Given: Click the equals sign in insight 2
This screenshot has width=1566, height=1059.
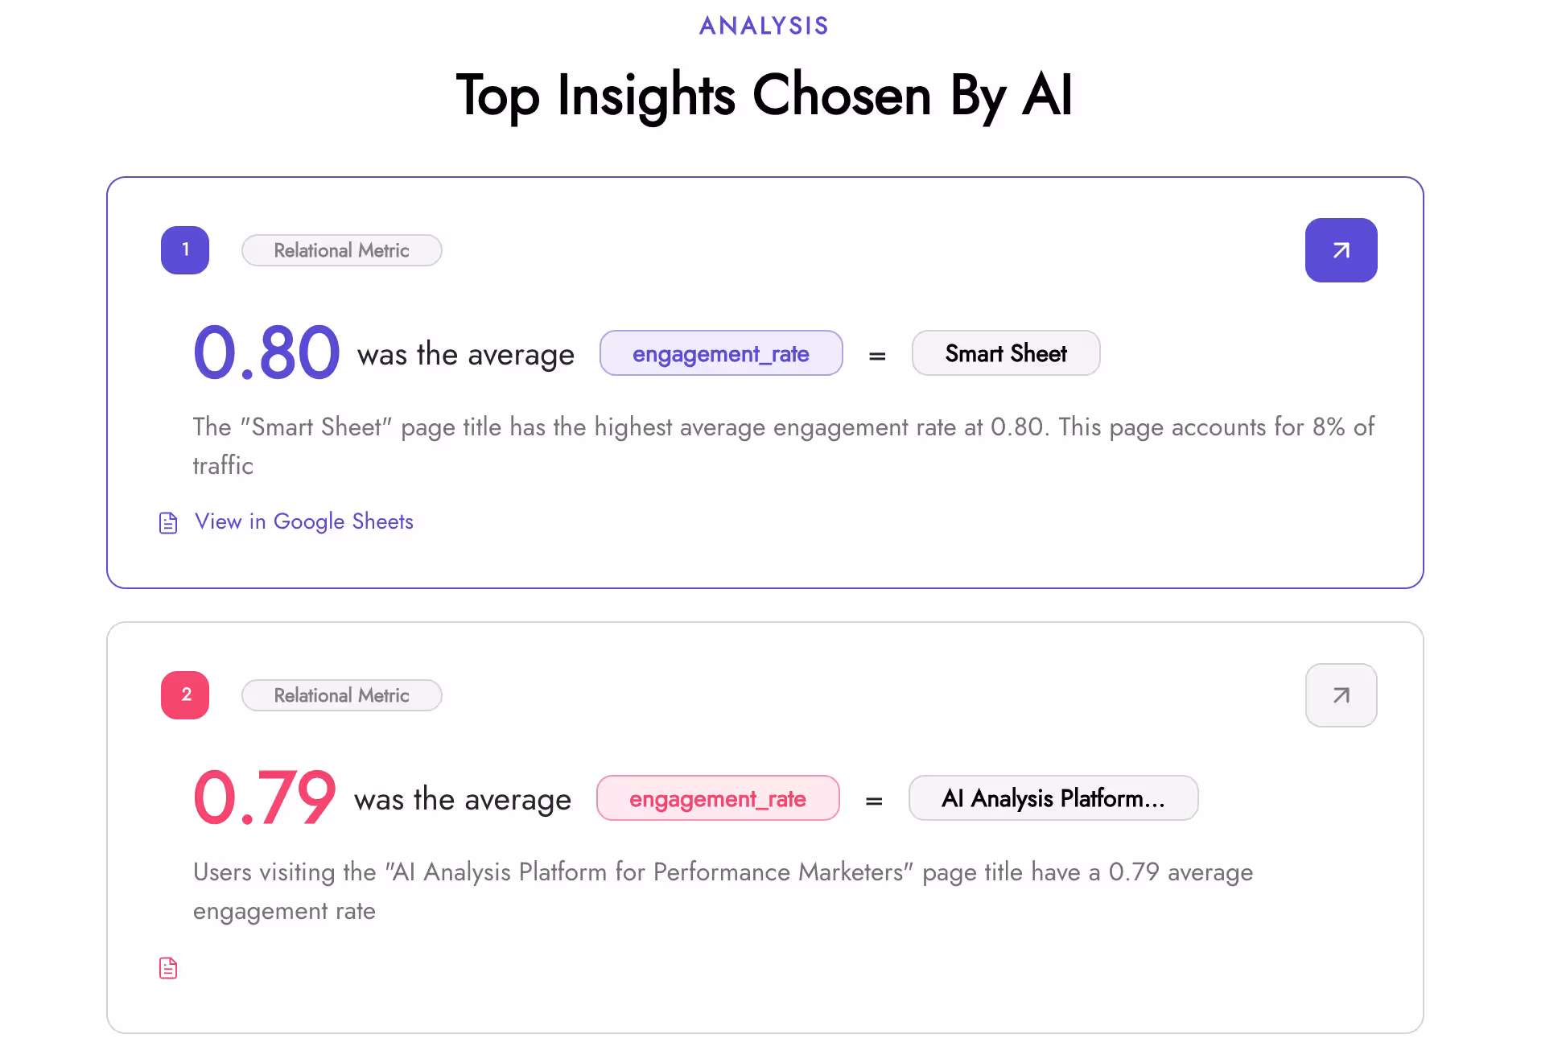Looking at the screenshot, I should [x=874, y=798].
